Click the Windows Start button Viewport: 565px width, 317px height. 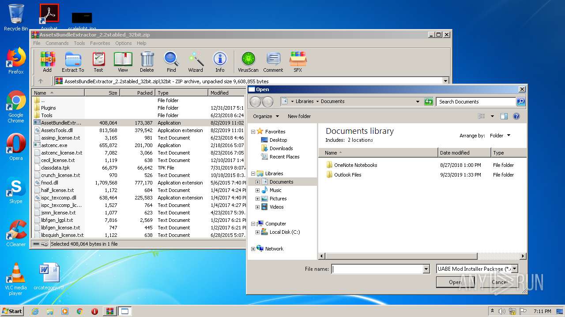coord(12,311)
